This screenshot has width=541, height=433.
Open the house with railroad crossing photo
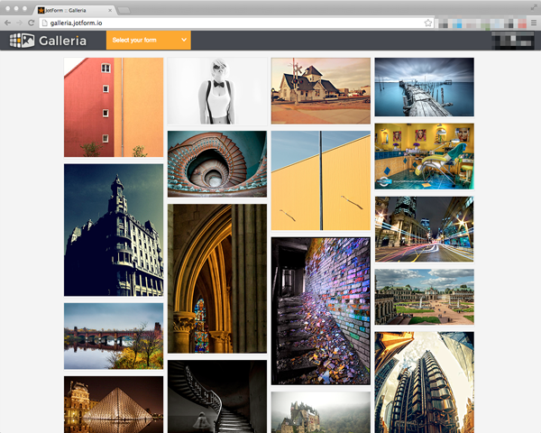pos(320,91)
